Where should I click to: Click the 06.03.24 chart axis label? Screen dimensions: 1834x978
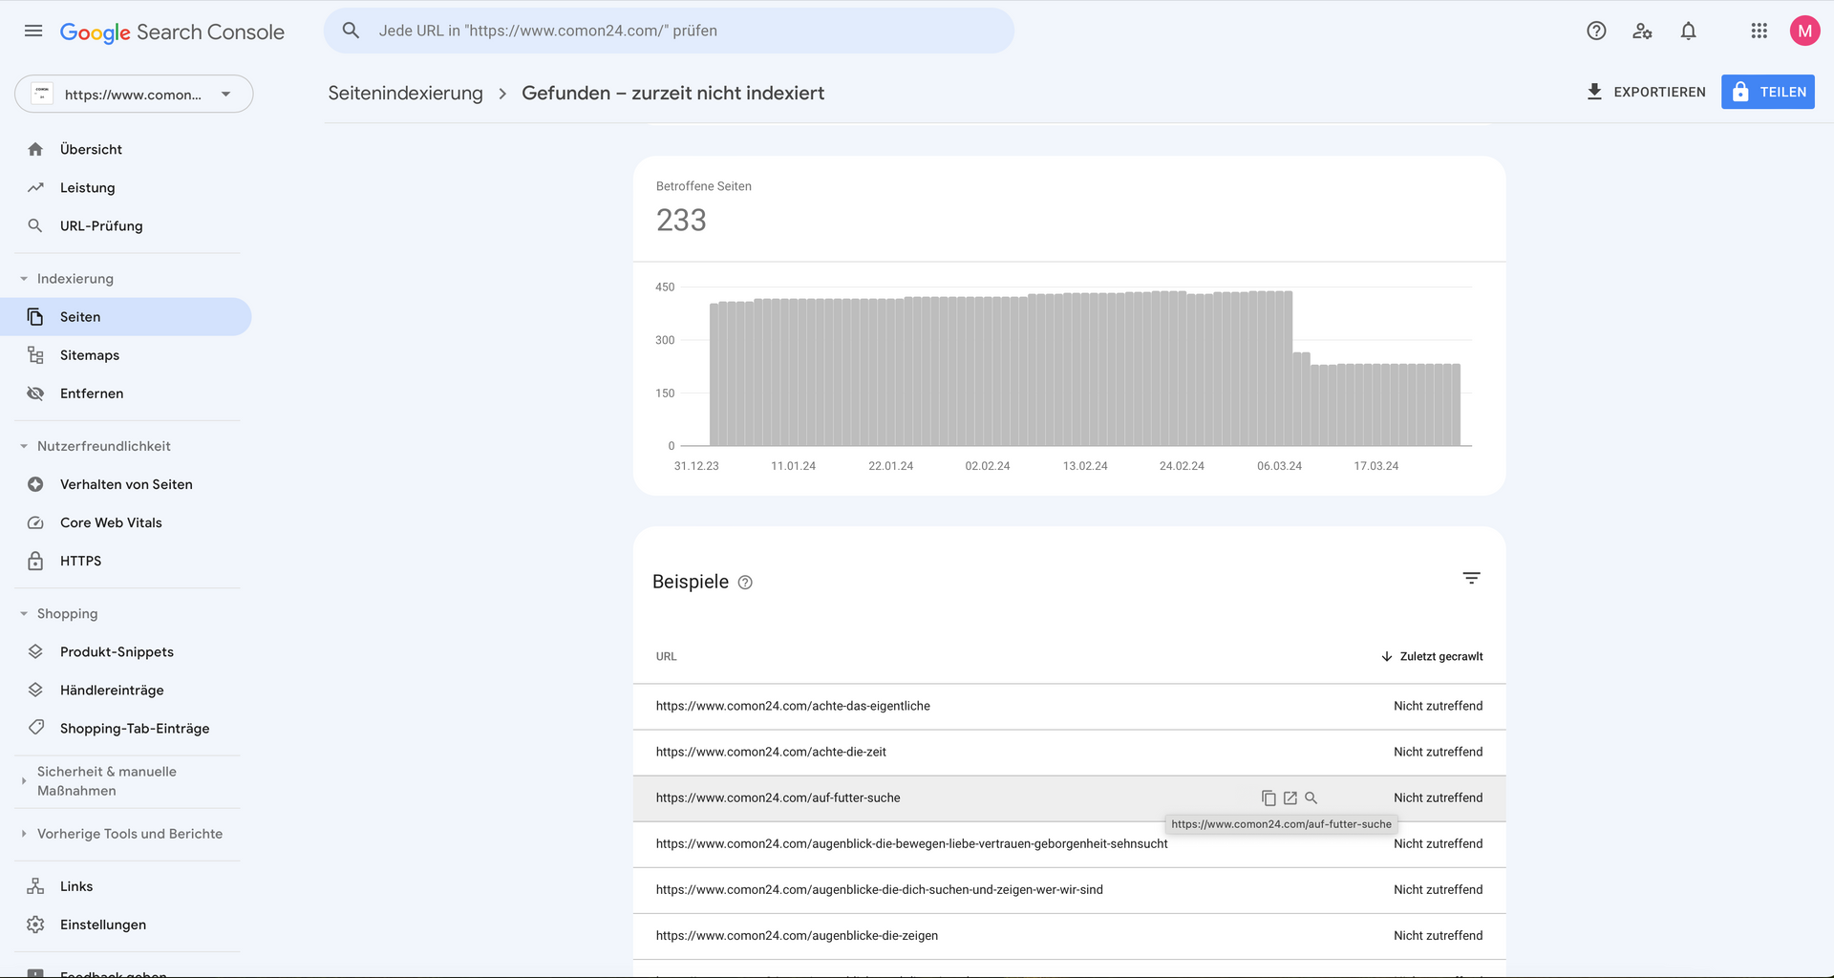pos(1279,466)
